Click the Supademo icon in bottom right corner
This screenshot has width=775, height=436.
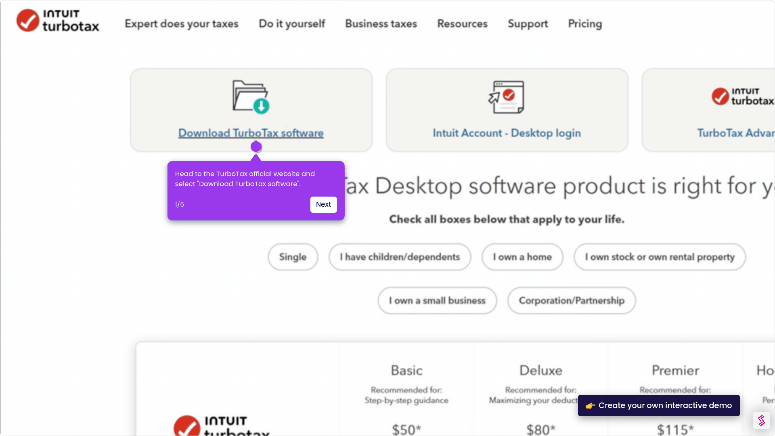tap(761, 420)
